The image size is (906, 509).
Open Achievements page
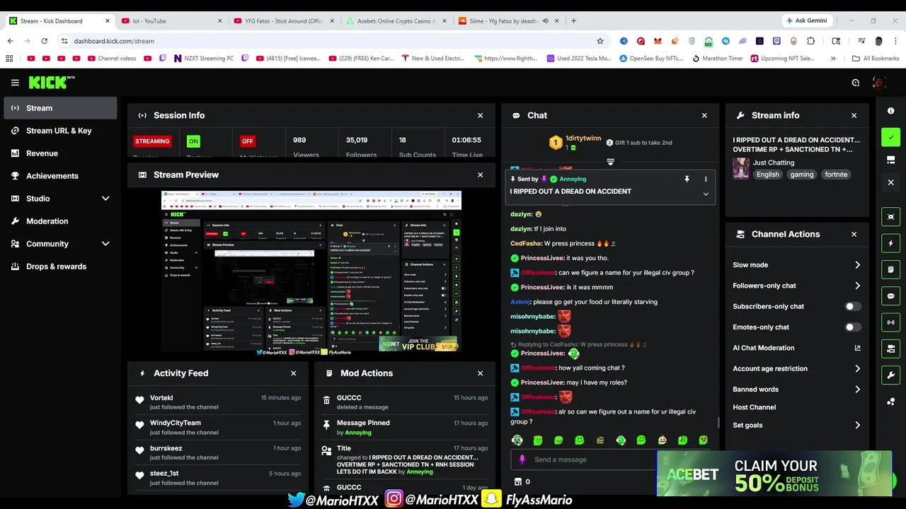click(x=61, y=176)
